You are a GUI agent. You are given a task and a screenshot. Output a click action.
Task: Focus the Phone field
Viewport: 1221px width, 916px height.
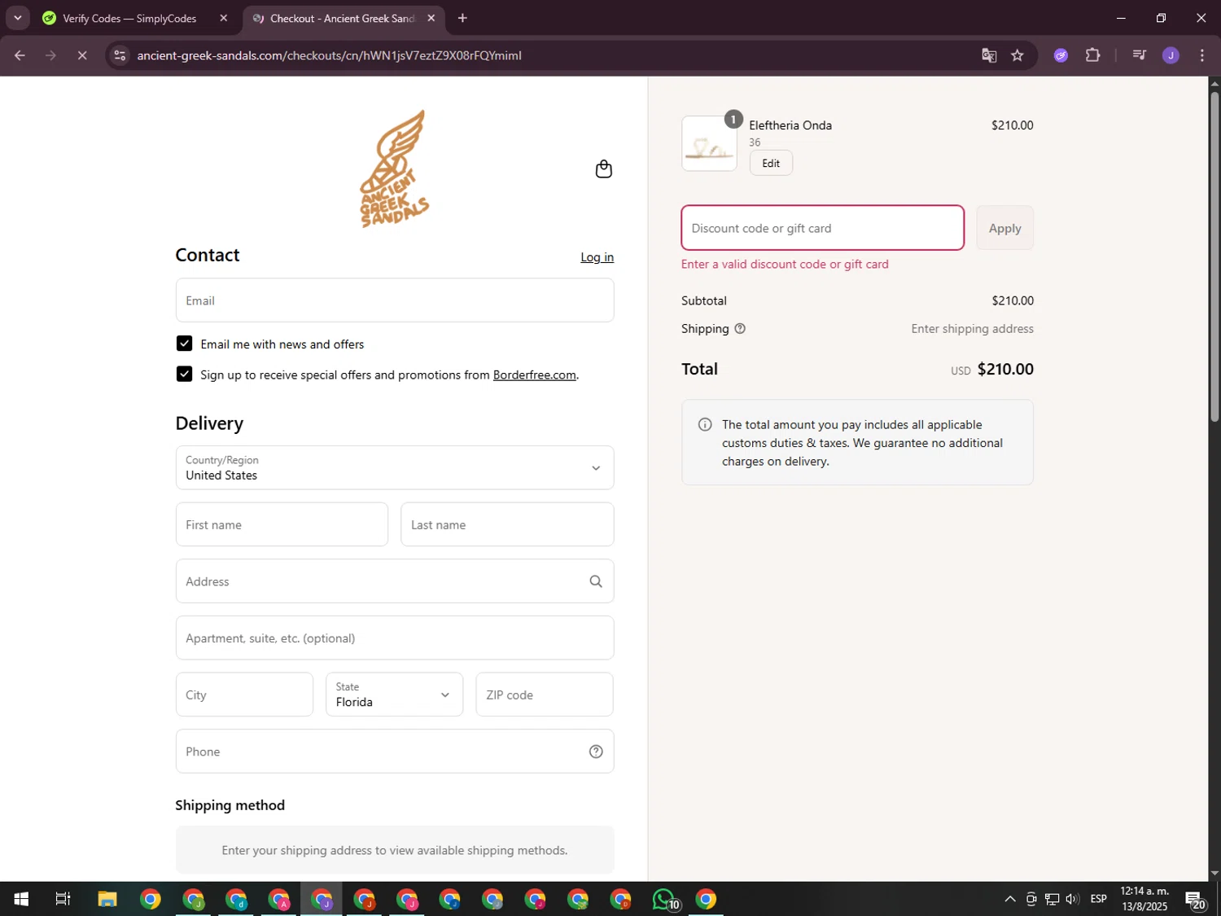coord(395,752)
